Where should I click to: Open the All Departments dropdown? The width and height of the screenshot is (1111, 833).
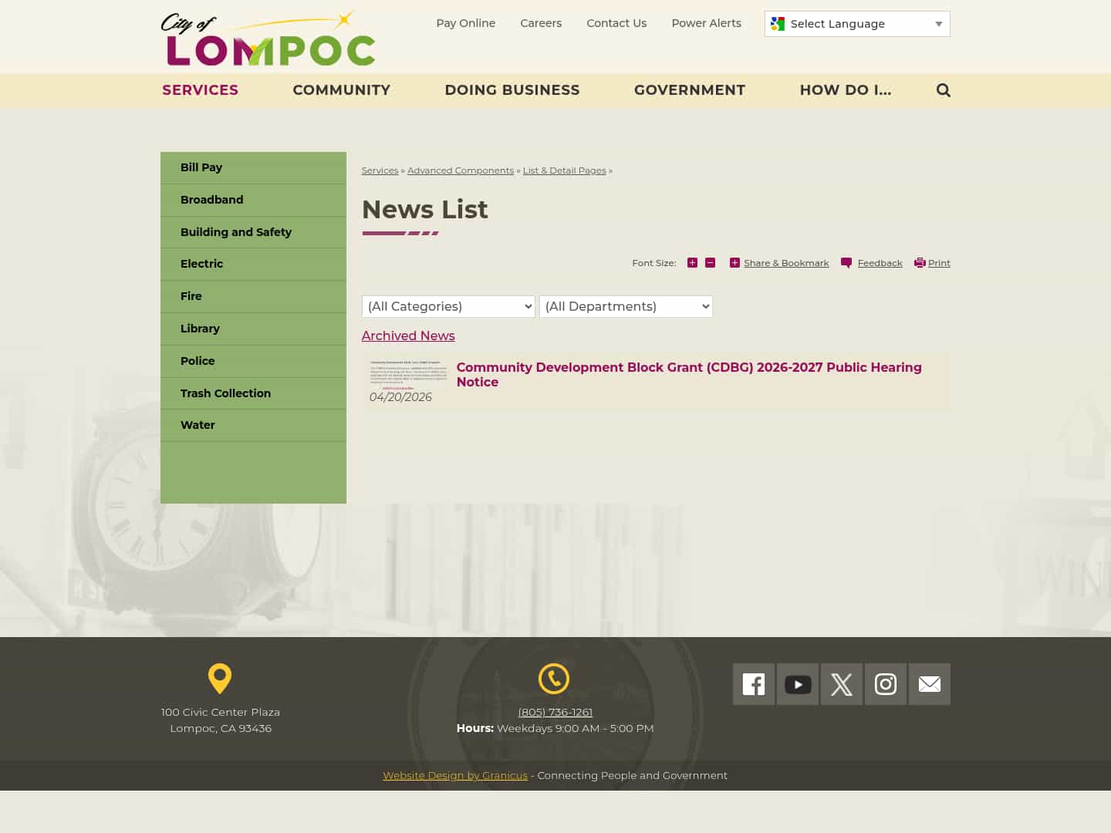(626, 306)
